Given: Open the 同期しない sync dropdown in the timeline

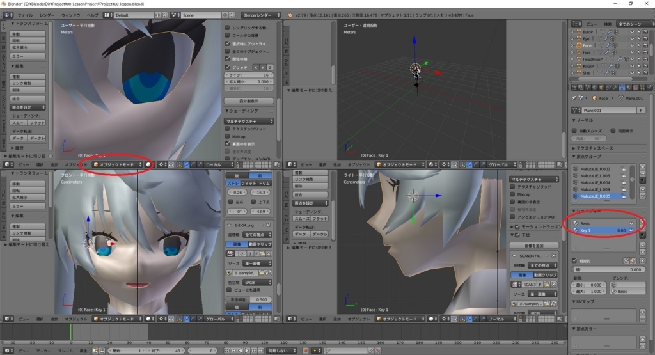Looking at the screenshot, I should 282,351.
